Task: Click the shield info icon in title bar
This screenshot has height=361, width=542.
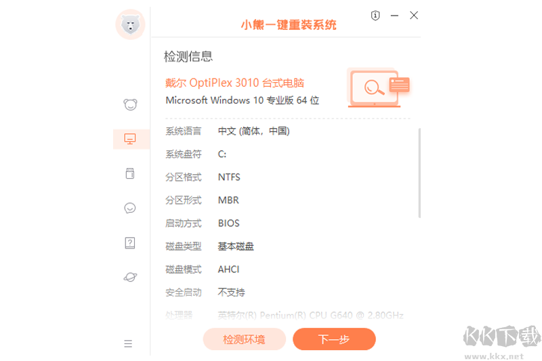Action: coord(376,15)
